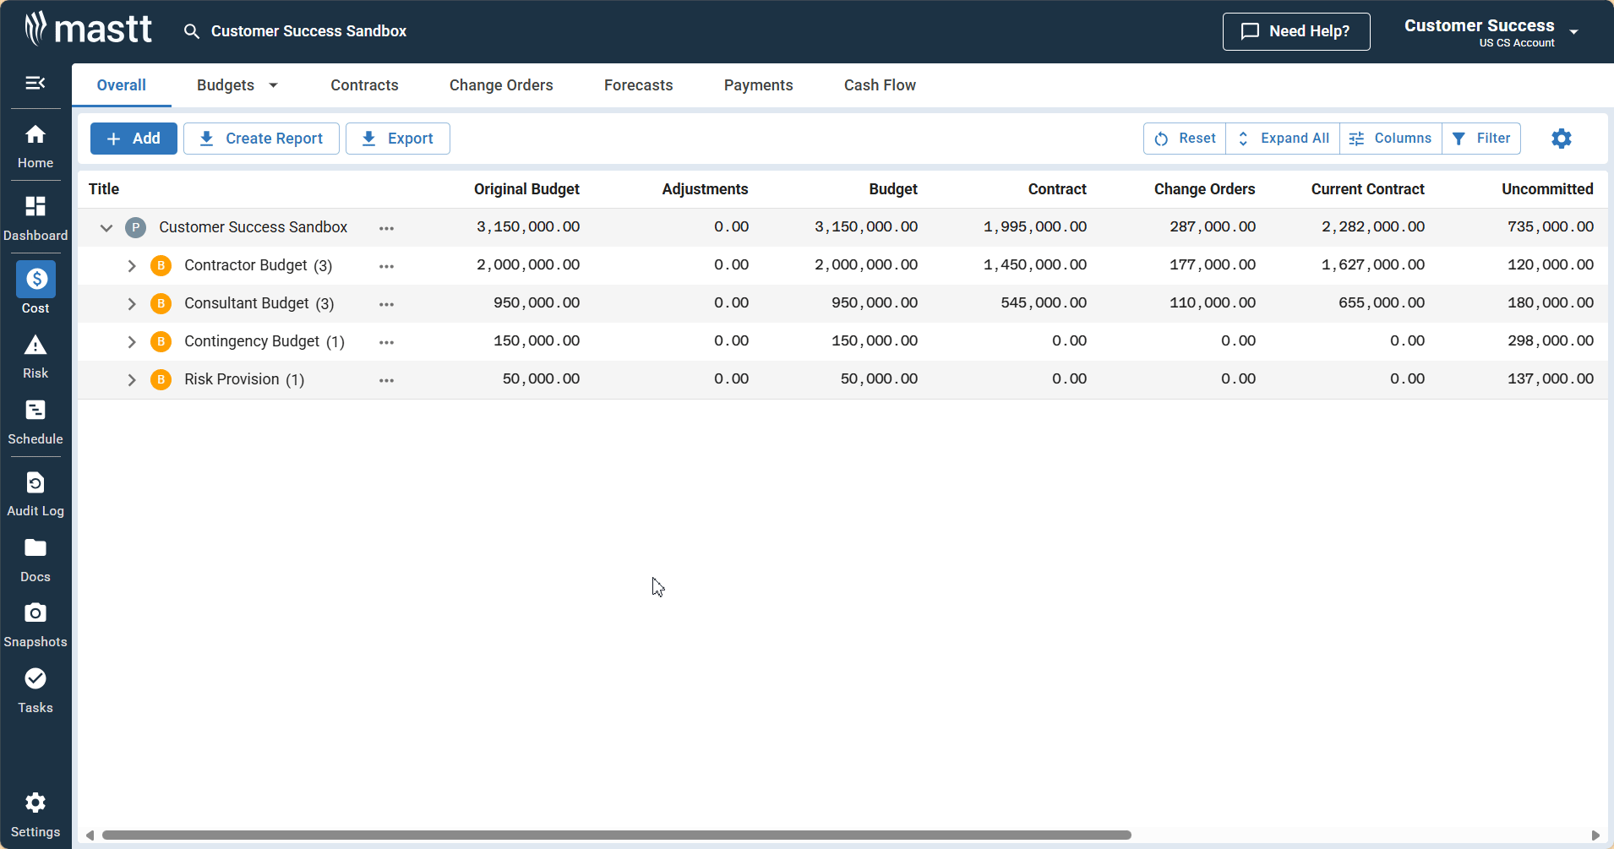Open Risk Provision row options menu
1614x849 pixels.
[x=387, y=380]
